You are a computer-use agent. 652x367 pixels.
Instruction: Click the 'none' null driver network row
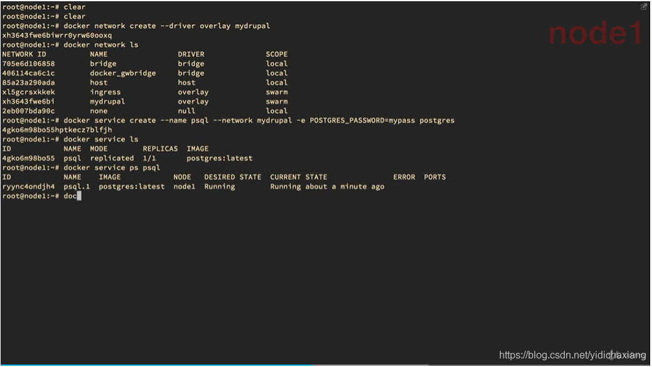coord(100,111)
